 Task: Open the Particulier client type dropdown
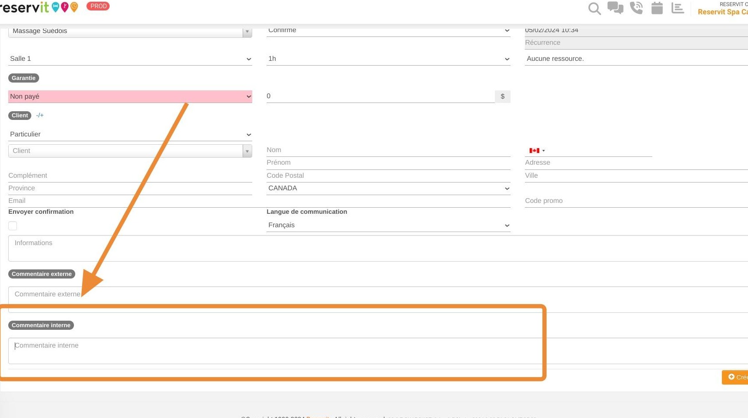click(x=130, y=134)
